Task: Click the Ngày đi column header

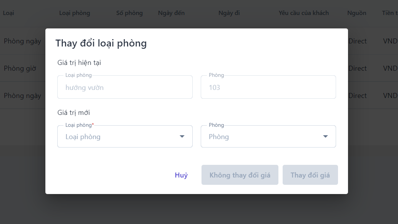Action: click(229, 13)
